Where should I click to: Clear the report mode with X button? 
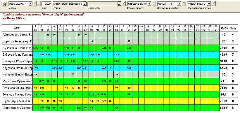click(x=154, y=4)
